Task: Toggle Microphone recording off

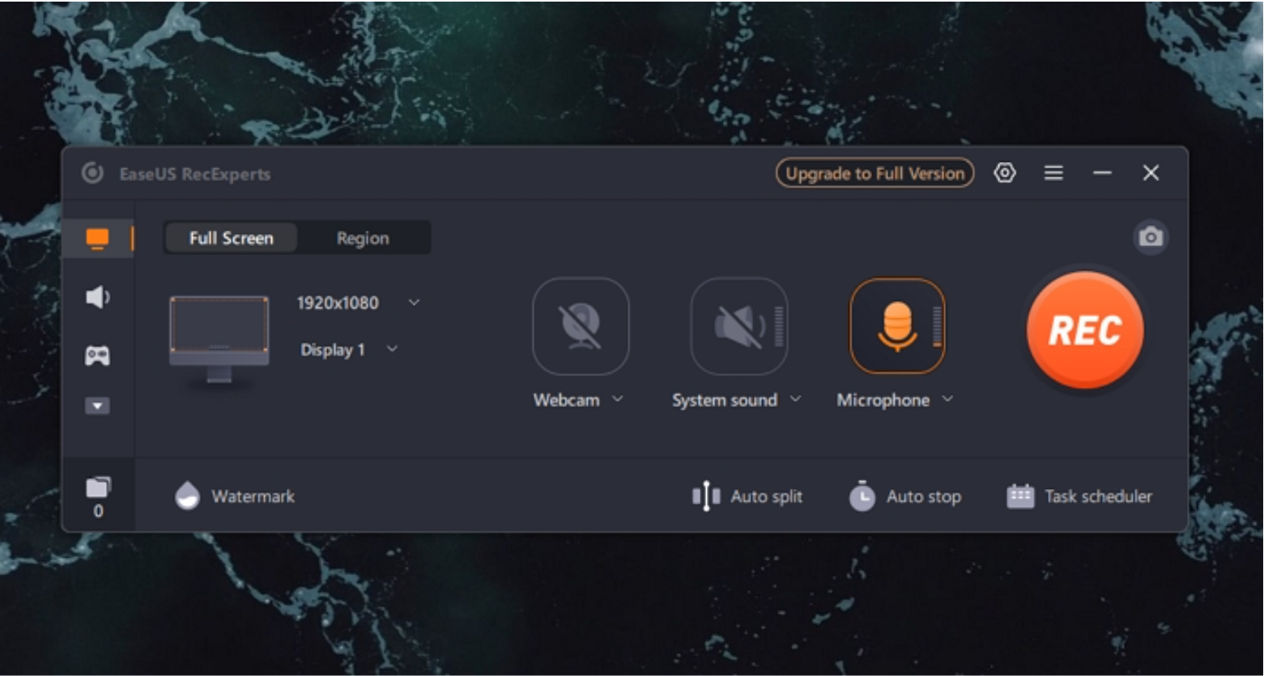Action: [897, 326]
